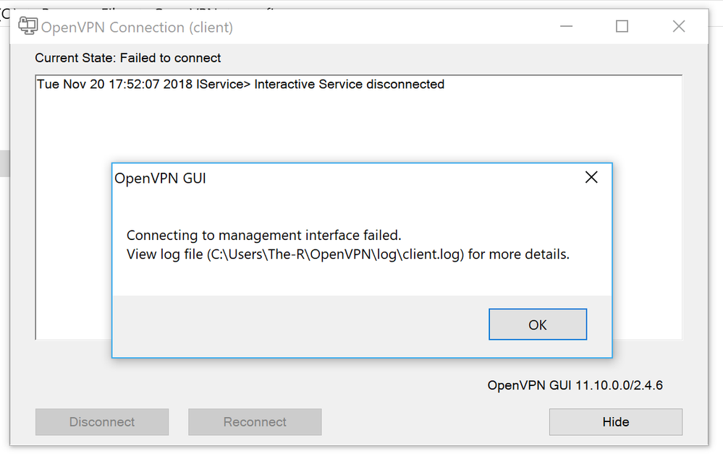
Task: Click the 'Interactive Service disconnected' log line
Action: 240,85
